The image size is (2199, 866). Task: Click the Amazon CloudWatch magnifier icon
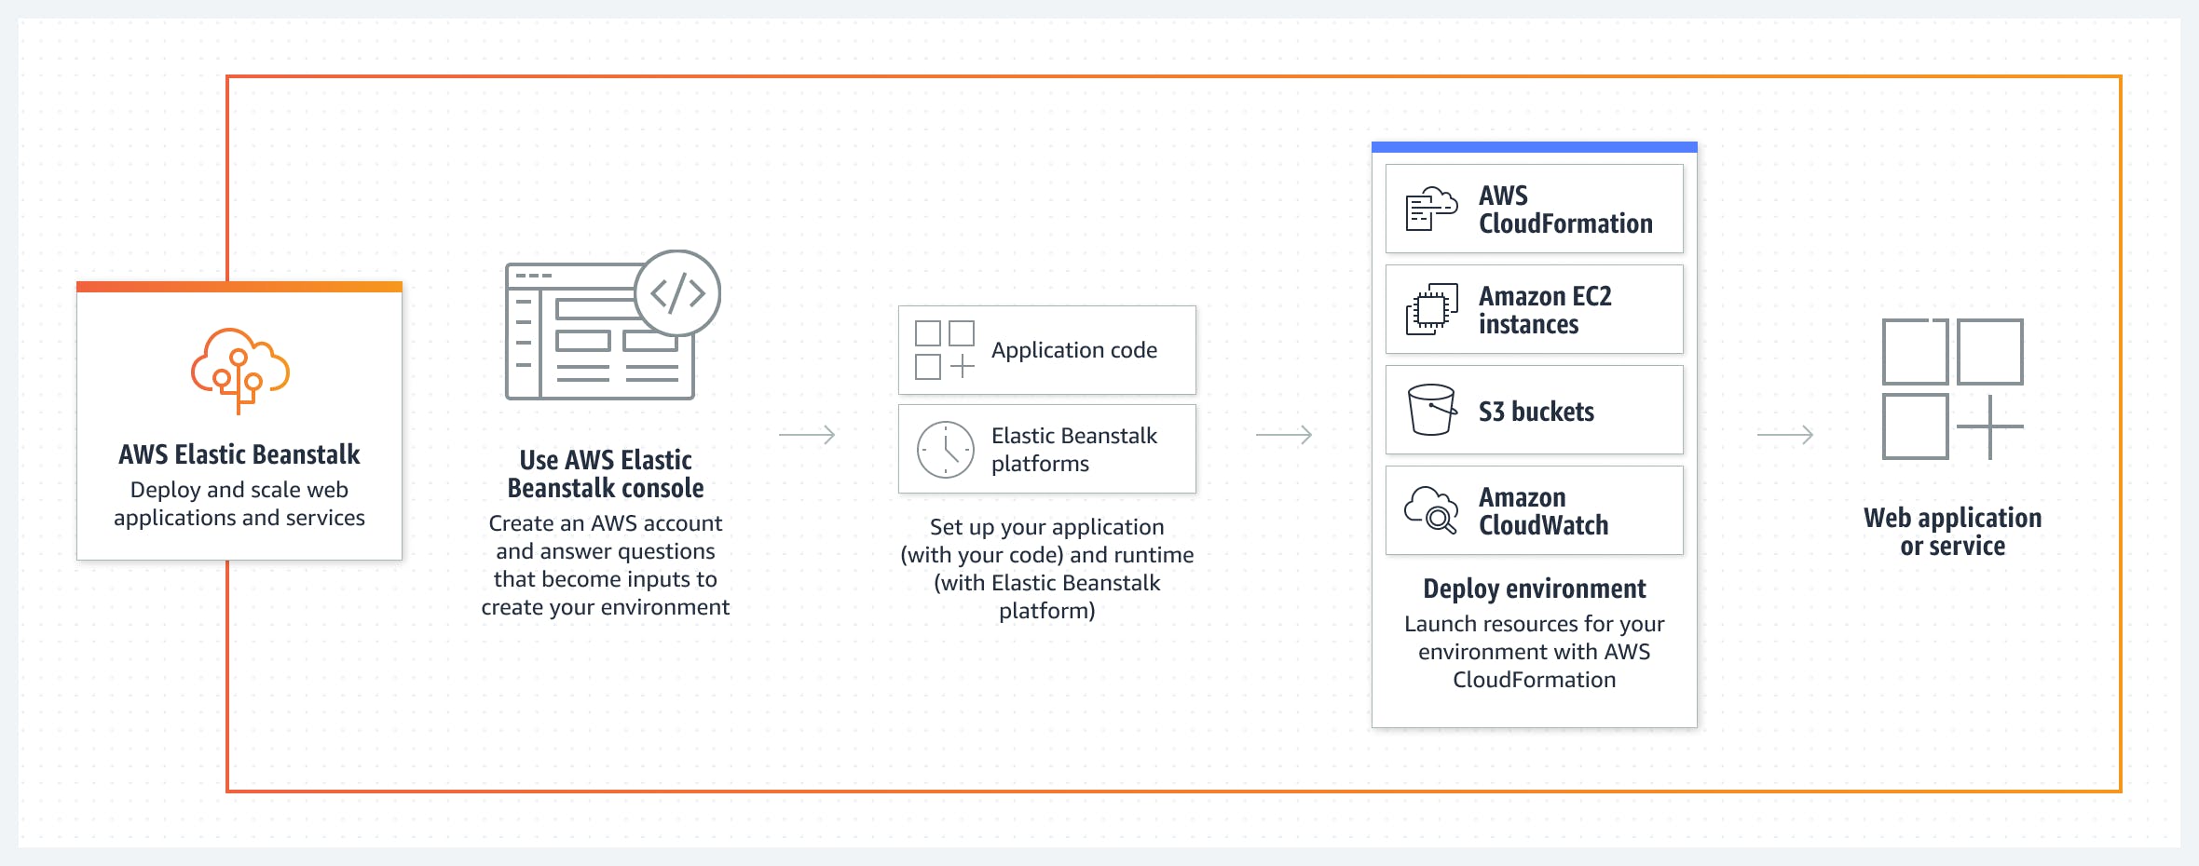1431,509
